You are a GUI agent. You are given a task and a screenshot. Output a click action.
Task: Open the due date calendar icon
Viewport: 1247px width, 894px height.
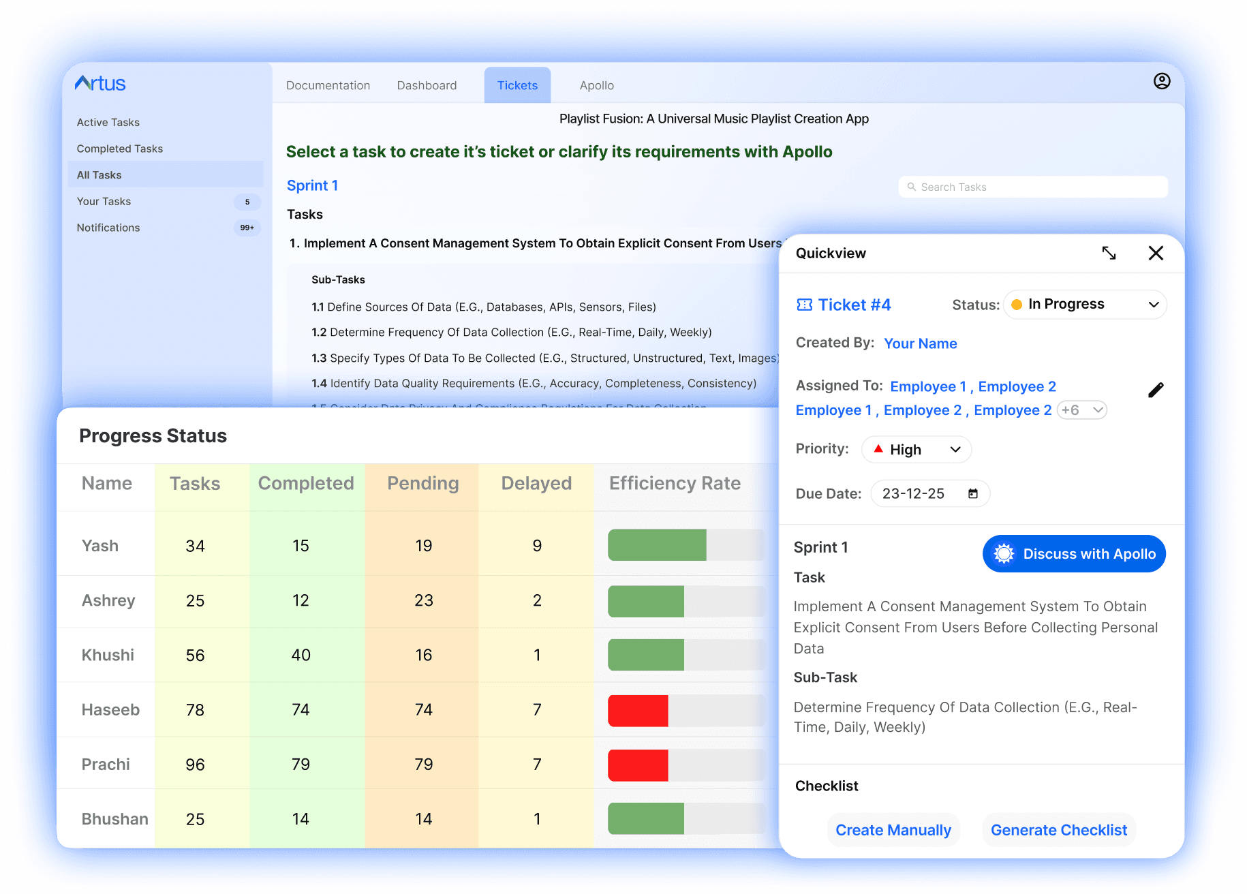[x=973, y=493]
